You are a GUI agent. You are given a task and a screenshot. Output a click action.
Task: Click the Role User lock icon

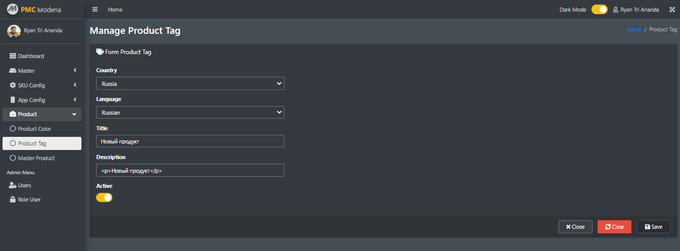[x=13, y=199]
